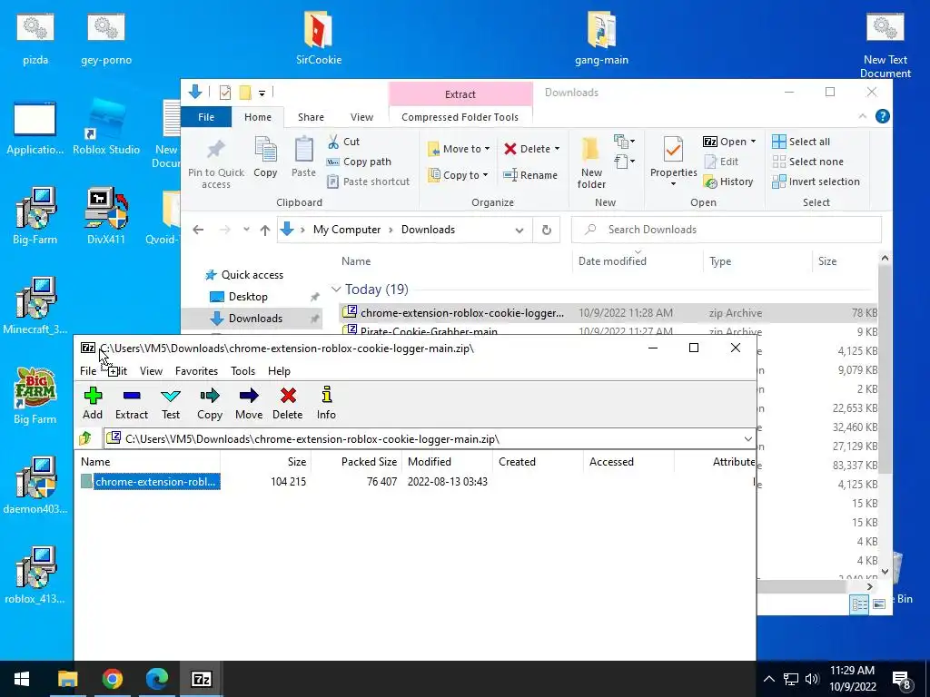Select Desktop under Quick access
The image size is (930, 697).
[248, 297]
